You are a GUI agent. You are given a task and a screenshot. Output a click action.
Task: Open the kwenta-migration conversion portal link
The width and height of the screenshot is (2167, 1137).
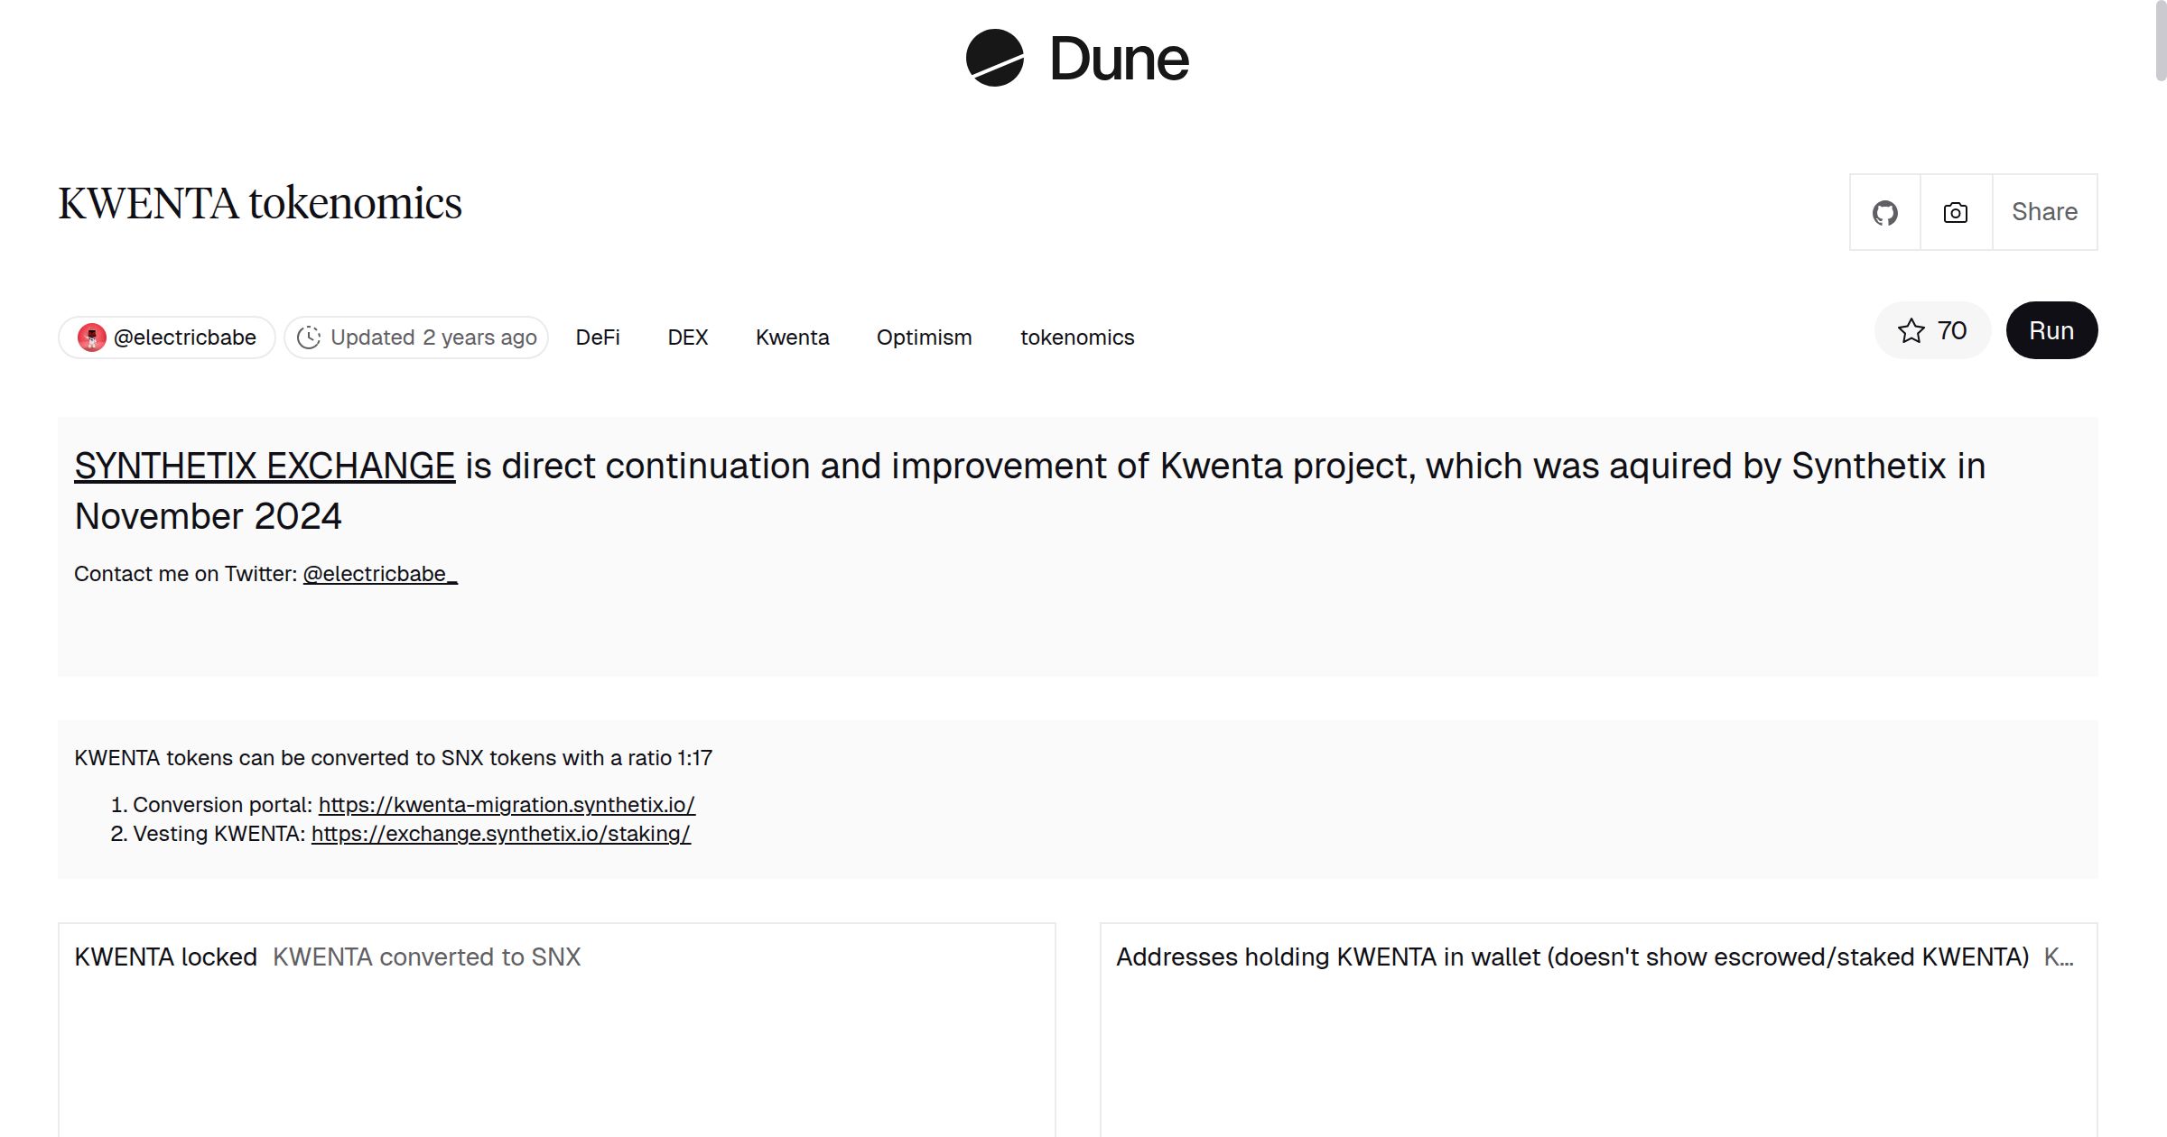[506, 805]
